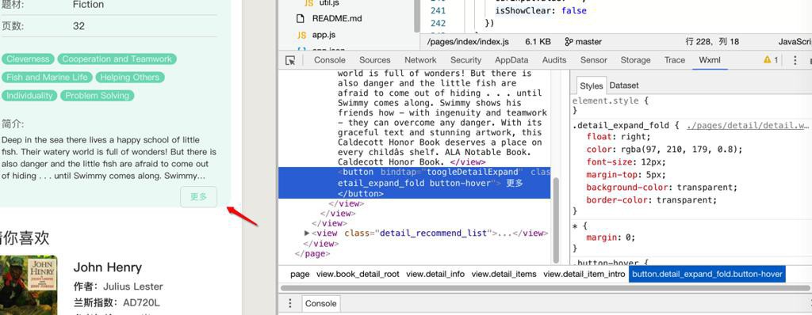Select the element inspector picker icon

tap(290, 60)
